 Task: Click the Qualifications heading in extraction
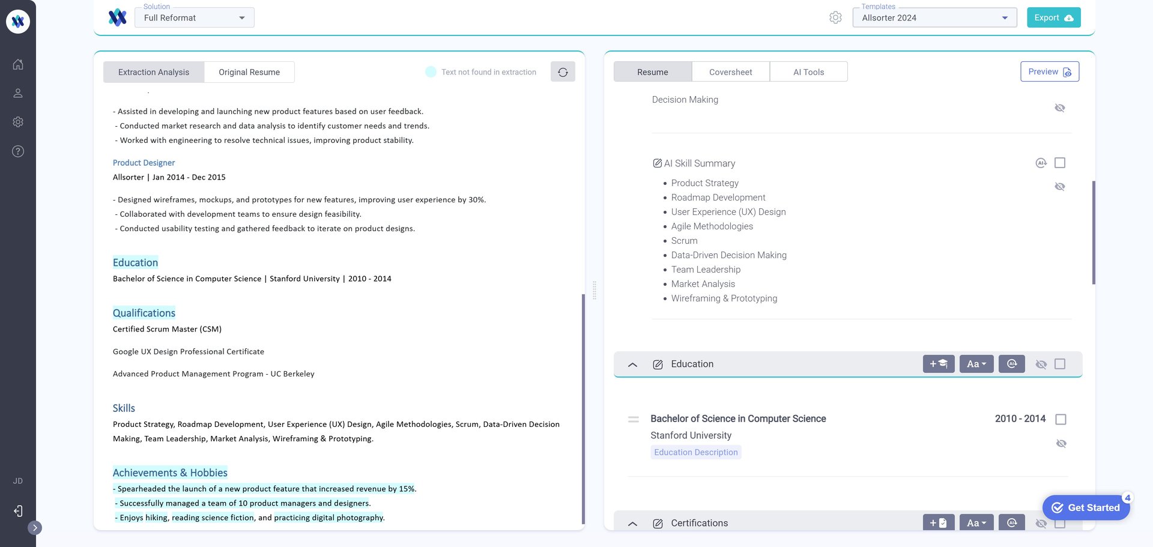coord(144,313)
